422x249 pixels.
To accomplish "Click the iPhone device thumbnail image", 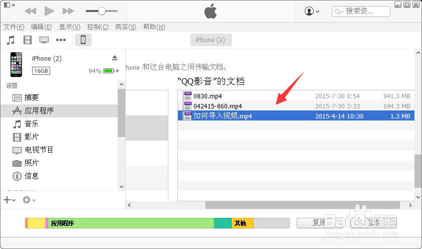I will coord(16,64).
